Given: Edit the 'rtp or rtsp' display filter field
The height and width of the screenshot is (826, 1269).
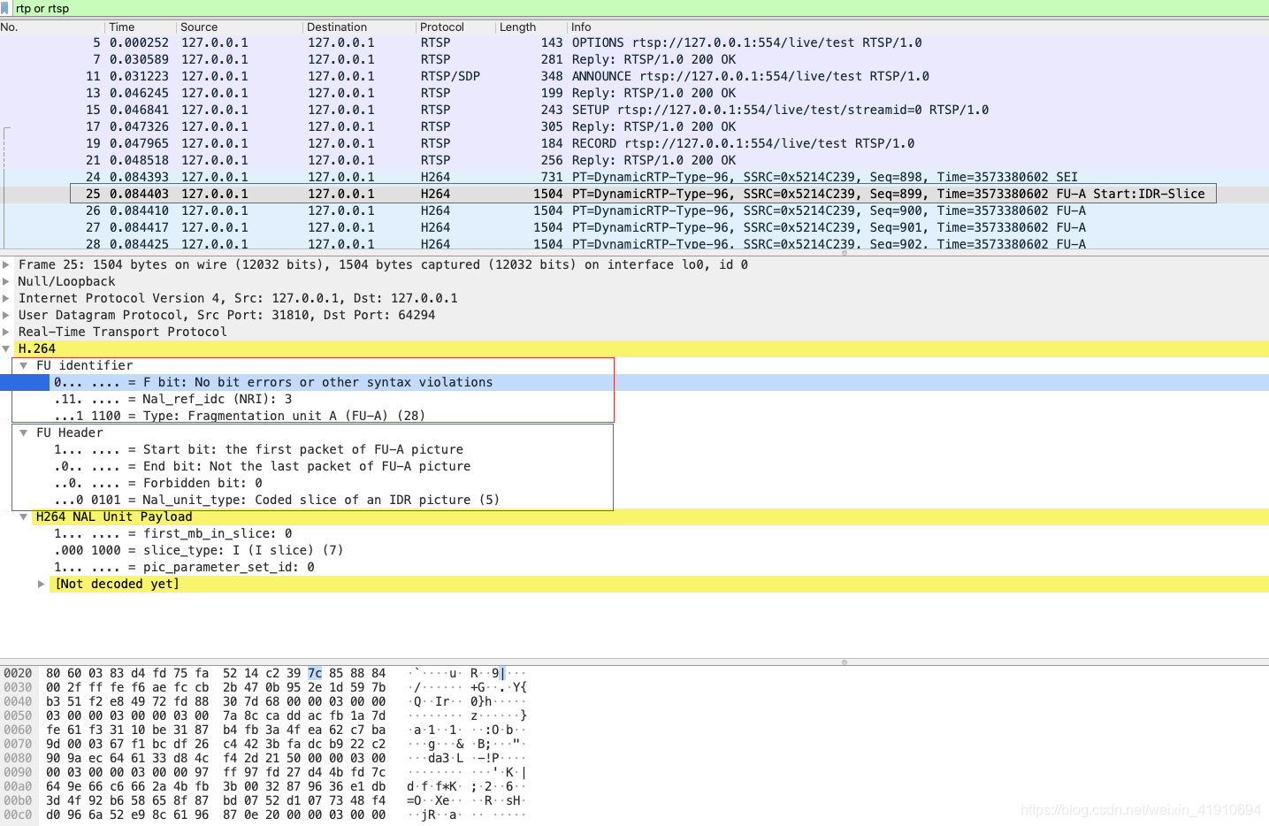Looking at the screenshot, I should [640, 8].
